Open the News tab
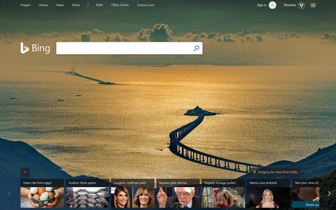336x210 pixels. 76,5
